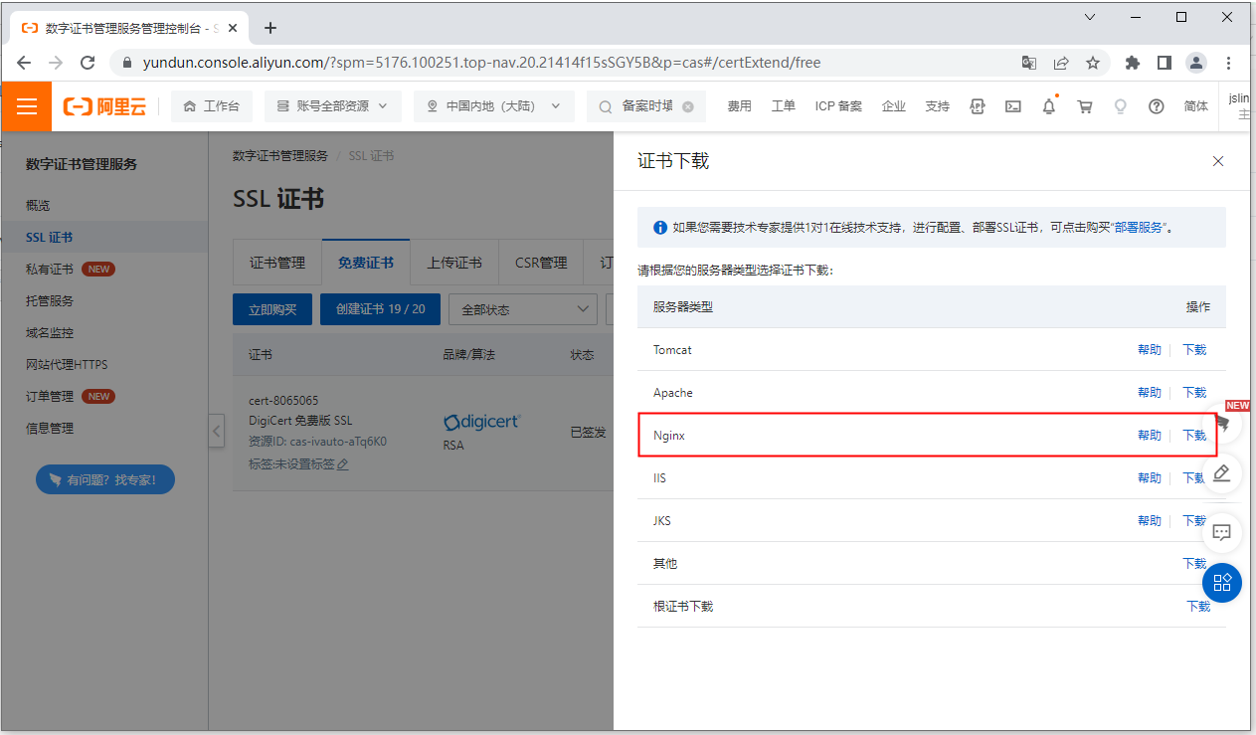This screenshot has height=735, width=1256.
Task: Open the Cloud Shell terminal icon
Action: (1012, 106)
